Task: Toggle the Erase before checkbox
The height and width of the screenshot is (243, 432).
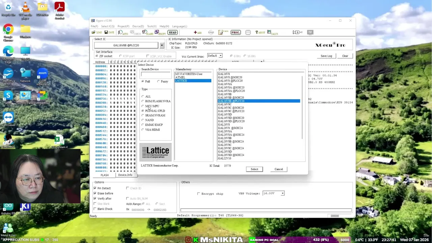Action: [x=95, y=193]
